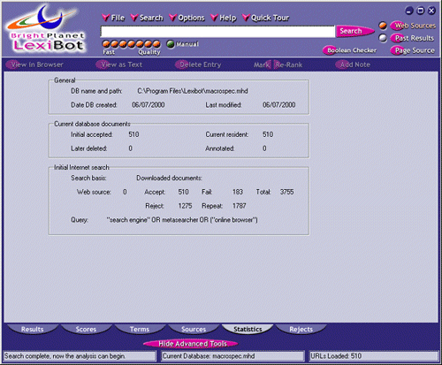Click the pink Search button

pos(354,31)
